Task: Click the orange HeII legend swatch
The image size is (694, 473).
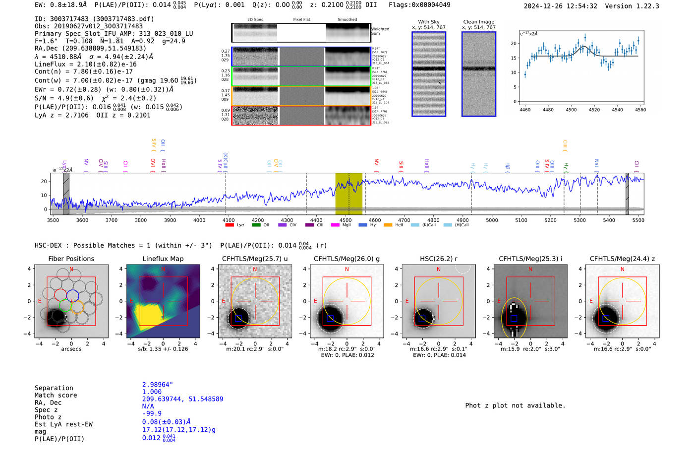Action: click(388, 225)
